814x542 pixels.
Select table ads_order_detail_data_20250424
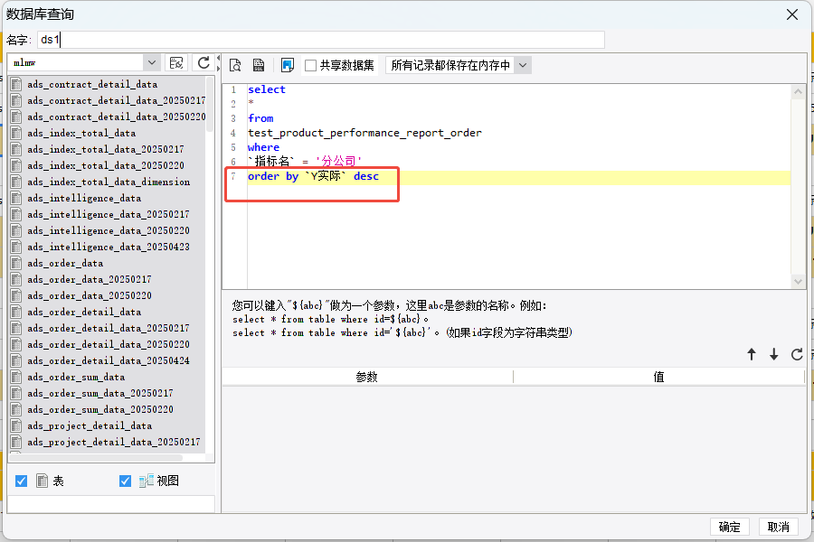pyautogui.click(x=108, y=360)
